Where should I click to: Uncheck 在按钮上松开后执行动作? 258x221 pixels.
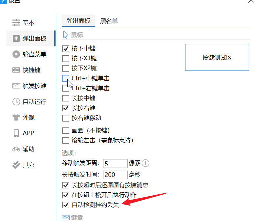66,195
